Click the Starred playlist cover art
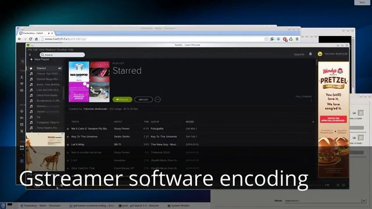 89,82
